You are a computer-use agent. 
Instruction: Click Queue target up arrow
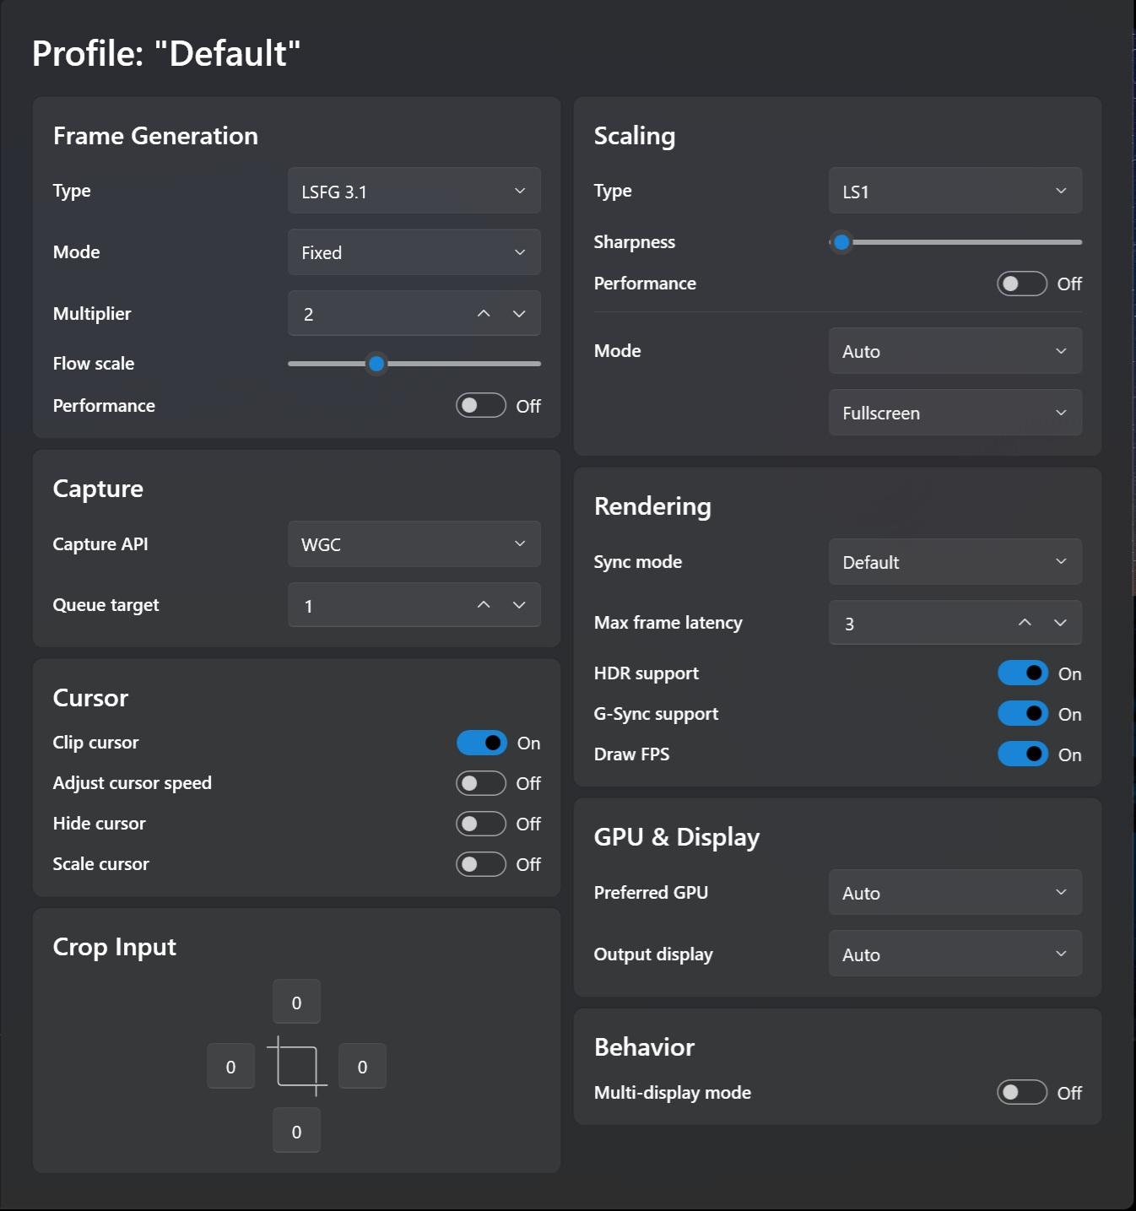(484, 605)
